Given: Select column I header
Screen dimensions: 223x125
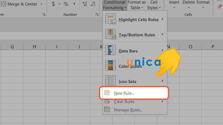Looking at the screenshot, I should (57, 47).
